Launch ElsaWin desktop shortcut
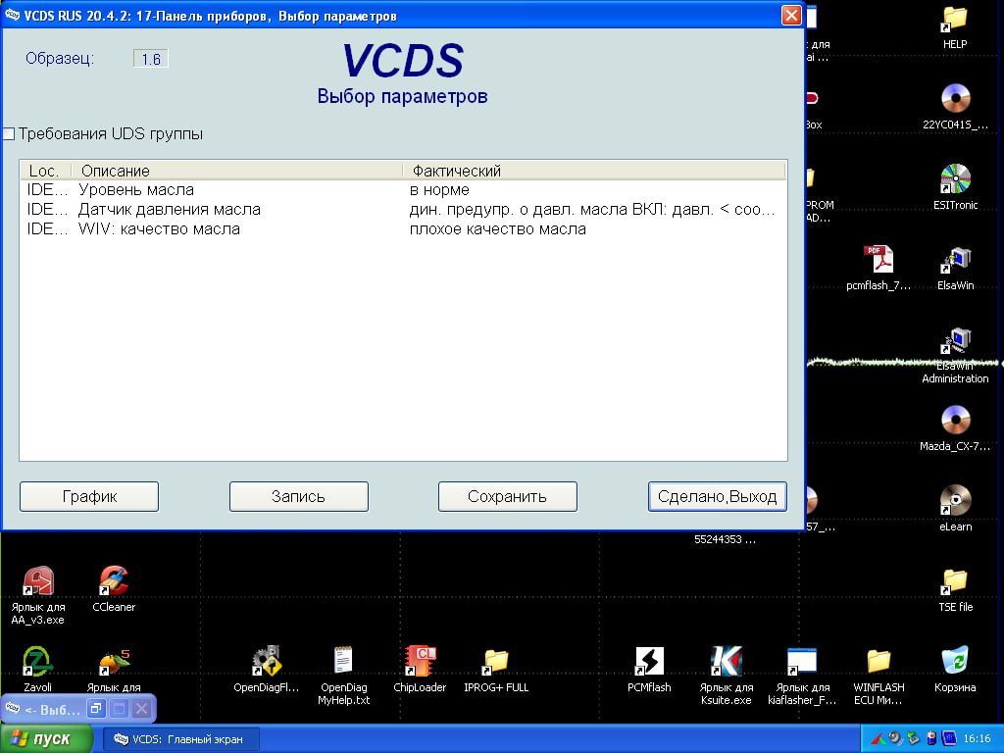 (955, 267)
